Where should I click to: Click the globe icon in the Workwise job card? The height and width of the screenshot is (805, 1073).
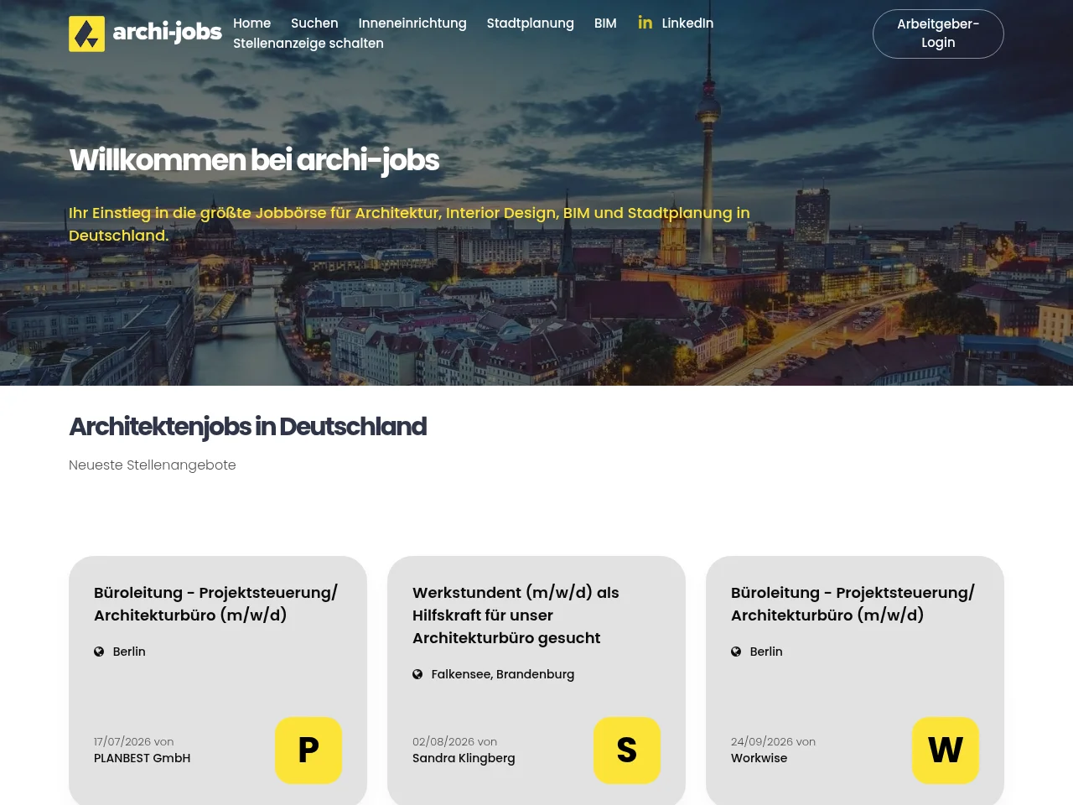click(x=736, y=652)
